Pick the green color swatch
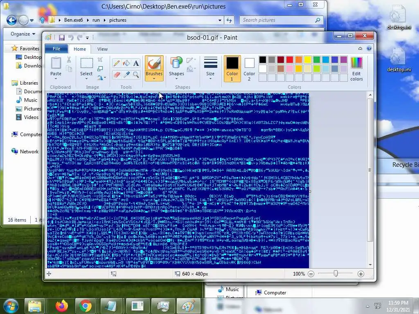The image size is (419, 314). (x=317, y=60)
